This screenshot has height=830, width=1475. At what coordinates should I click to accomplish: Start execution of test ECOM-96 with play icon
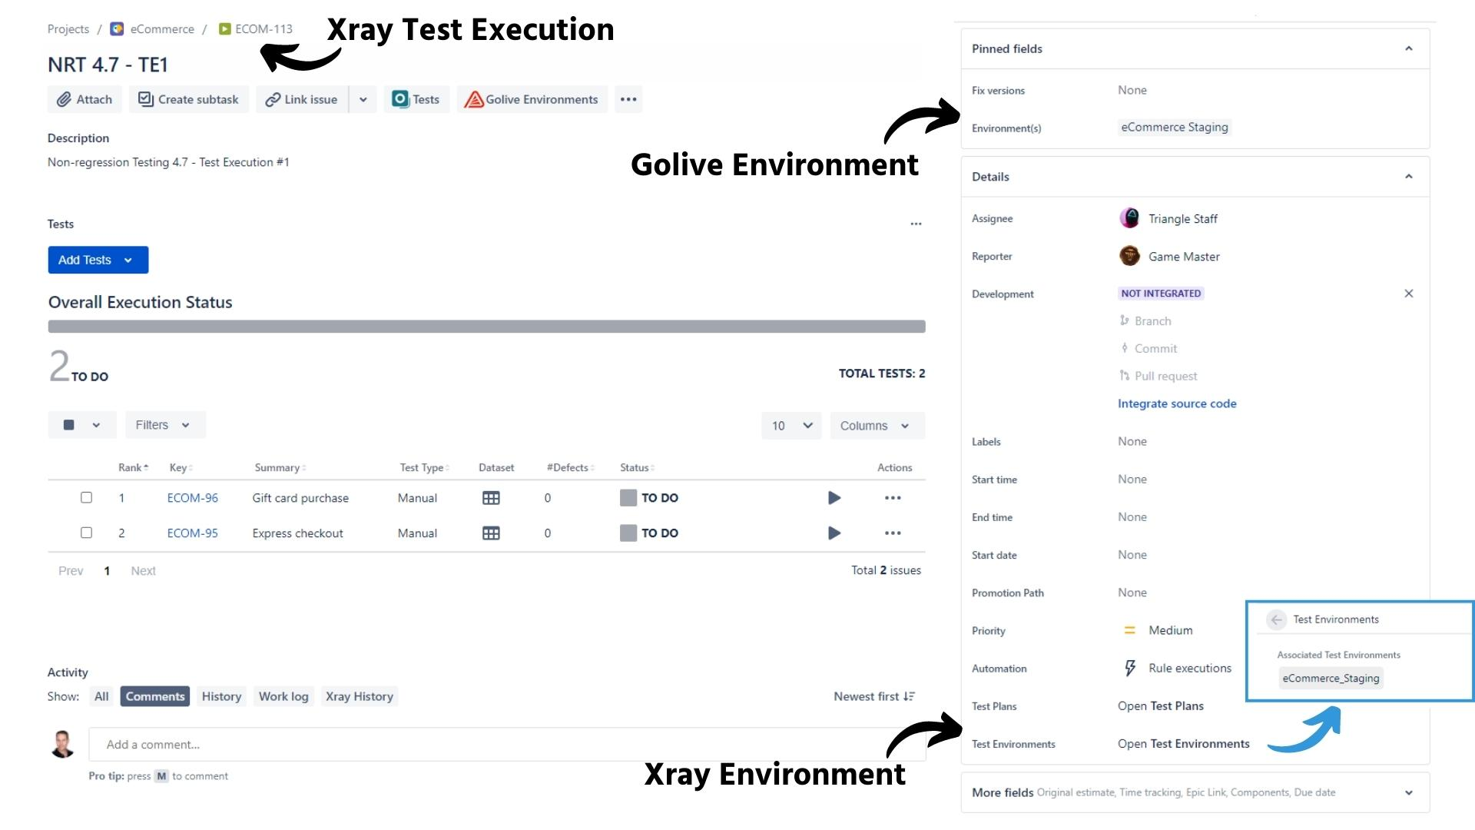pos(834,498)
